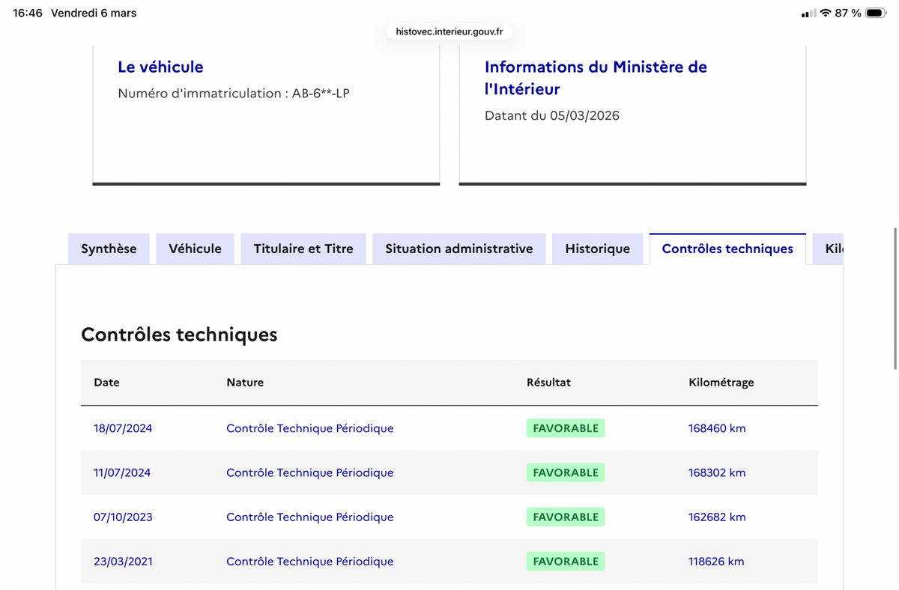Screen dimensions: 899x590
Task: Open the Titulaire et Titre tab
Action: pos(303,249)
